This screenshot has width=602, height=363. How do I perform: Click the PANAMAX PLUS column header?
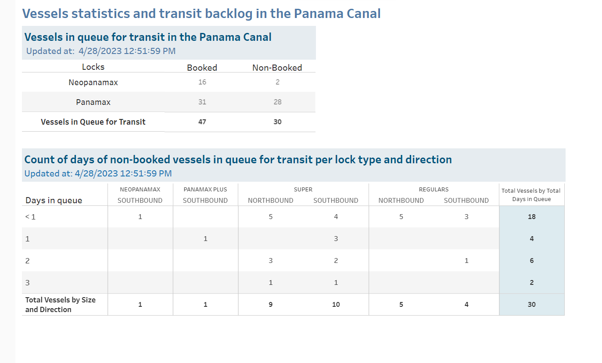[205, 190]
